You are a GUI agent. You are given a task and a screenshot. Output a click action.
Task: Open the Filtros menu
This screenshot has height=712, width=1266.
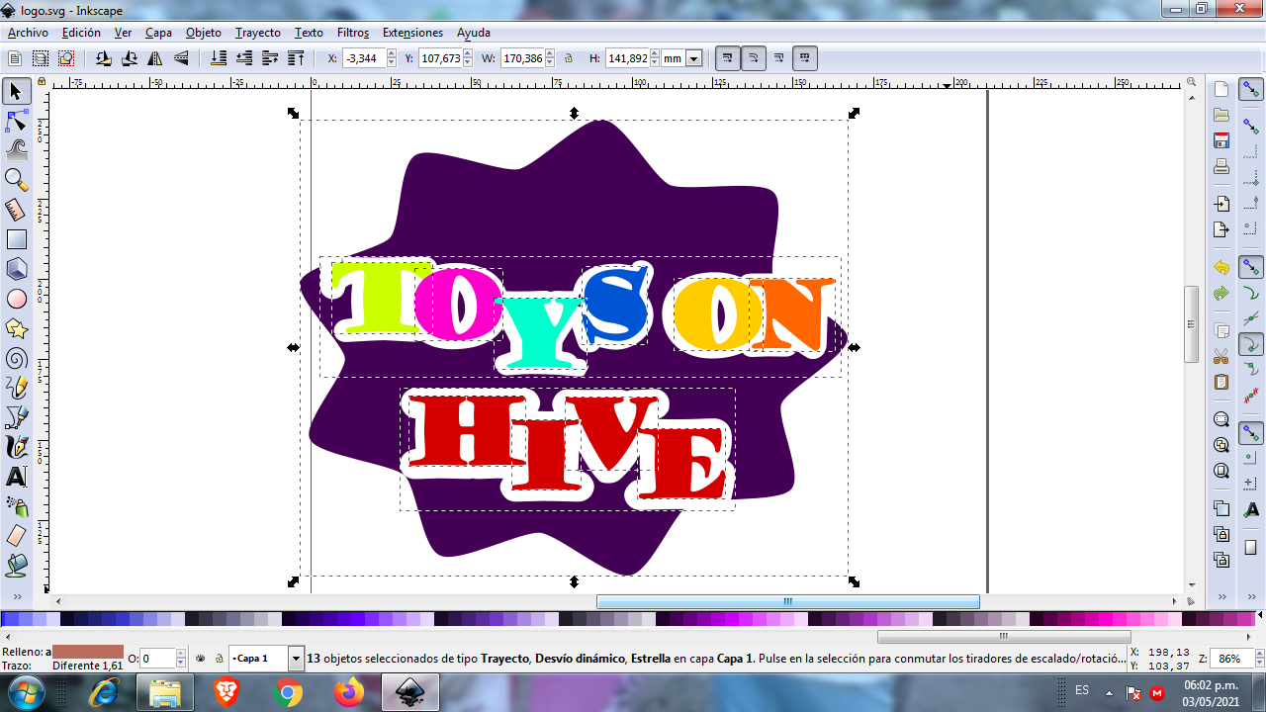[x=353, y=33]
